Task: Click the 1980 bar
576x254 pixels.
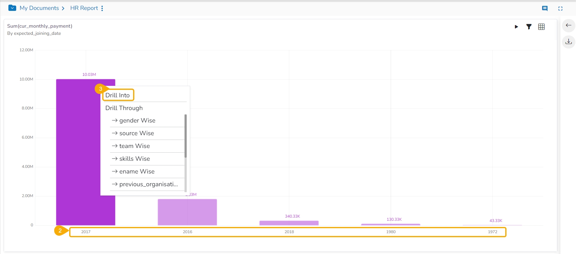Action: click(391, 224)
